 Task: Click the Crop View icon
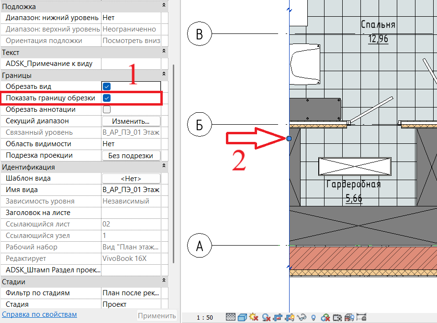(278, 317)
